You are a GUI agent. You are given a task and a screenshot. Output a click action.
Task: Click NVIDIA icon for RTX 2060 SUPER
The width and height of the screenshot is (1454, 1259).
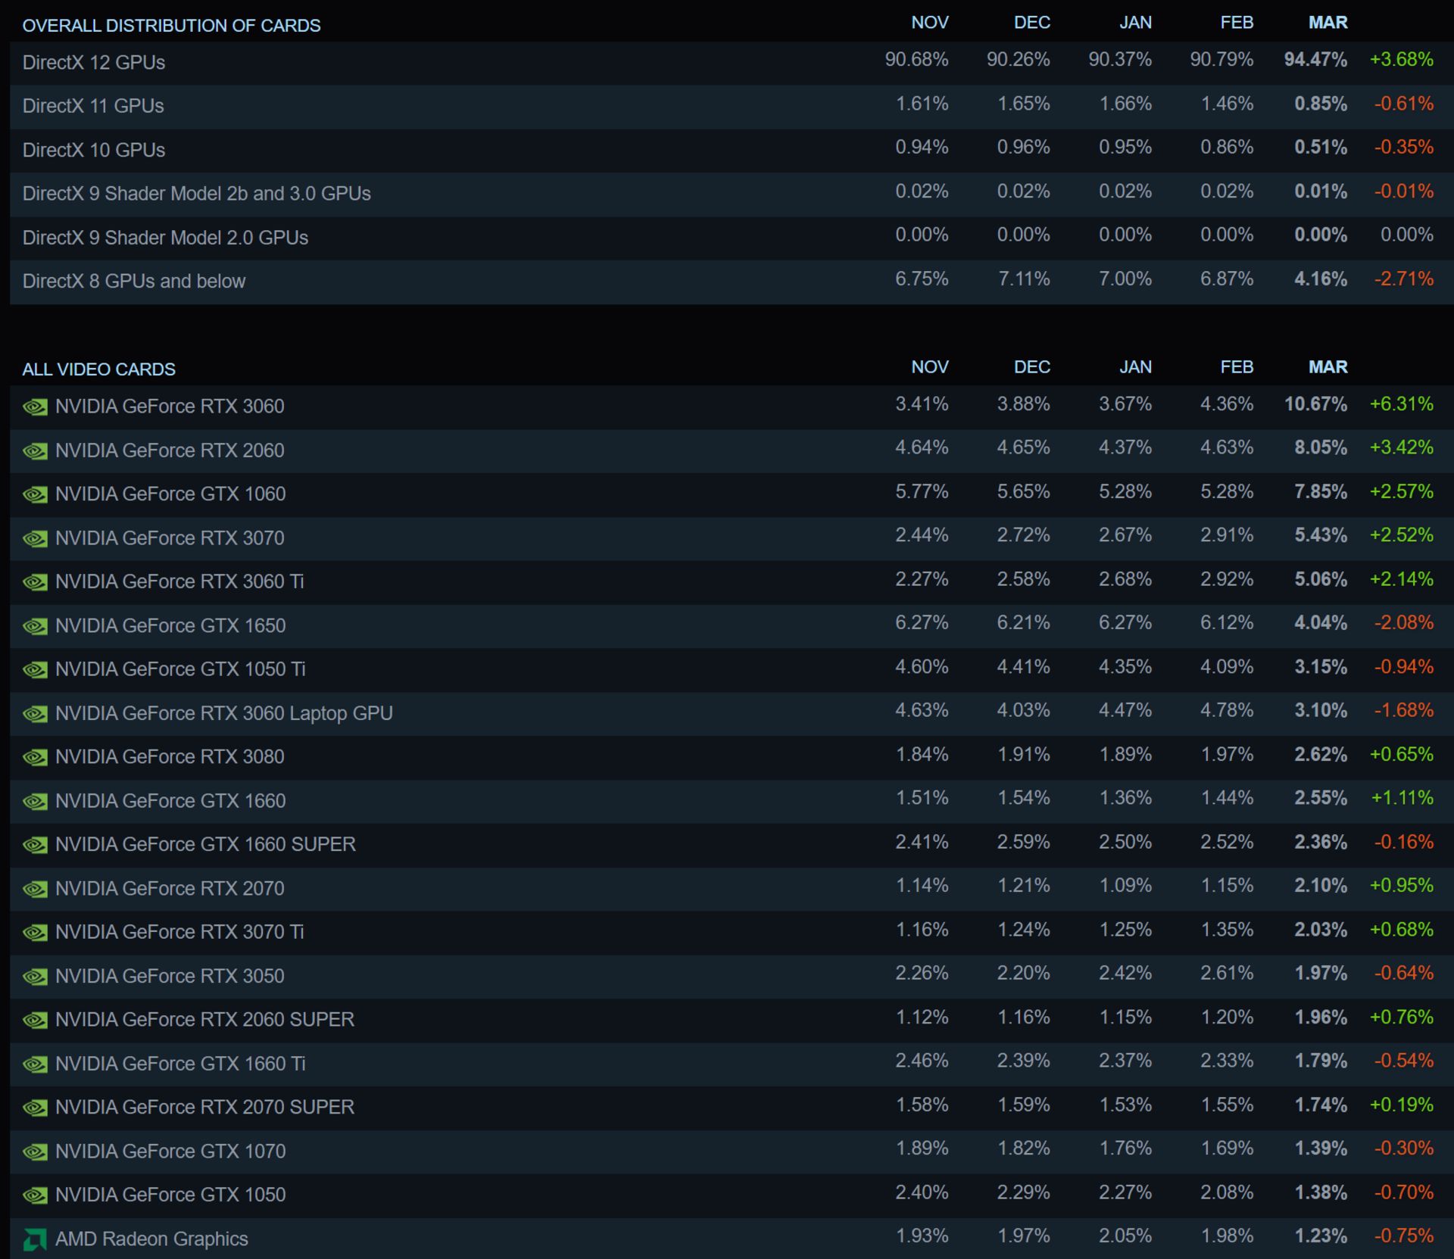[35, 1021]
